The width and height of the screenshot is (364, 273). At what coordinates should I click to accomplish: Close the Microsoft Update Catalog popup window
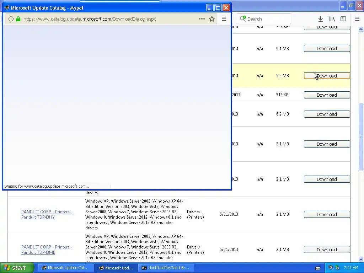click(226, 8)
